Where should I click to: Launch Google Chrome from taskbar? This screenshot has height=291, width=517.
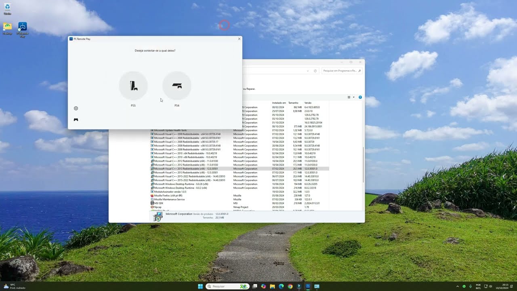(290, 286)
